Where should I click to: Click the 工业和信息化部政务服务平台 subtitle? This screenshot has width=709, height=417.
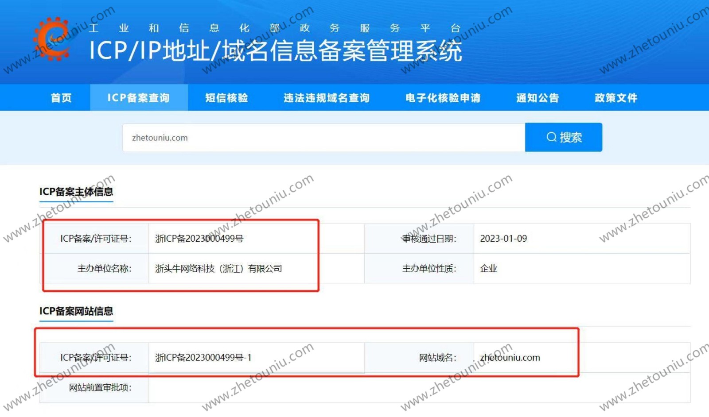tap(275, 28)
